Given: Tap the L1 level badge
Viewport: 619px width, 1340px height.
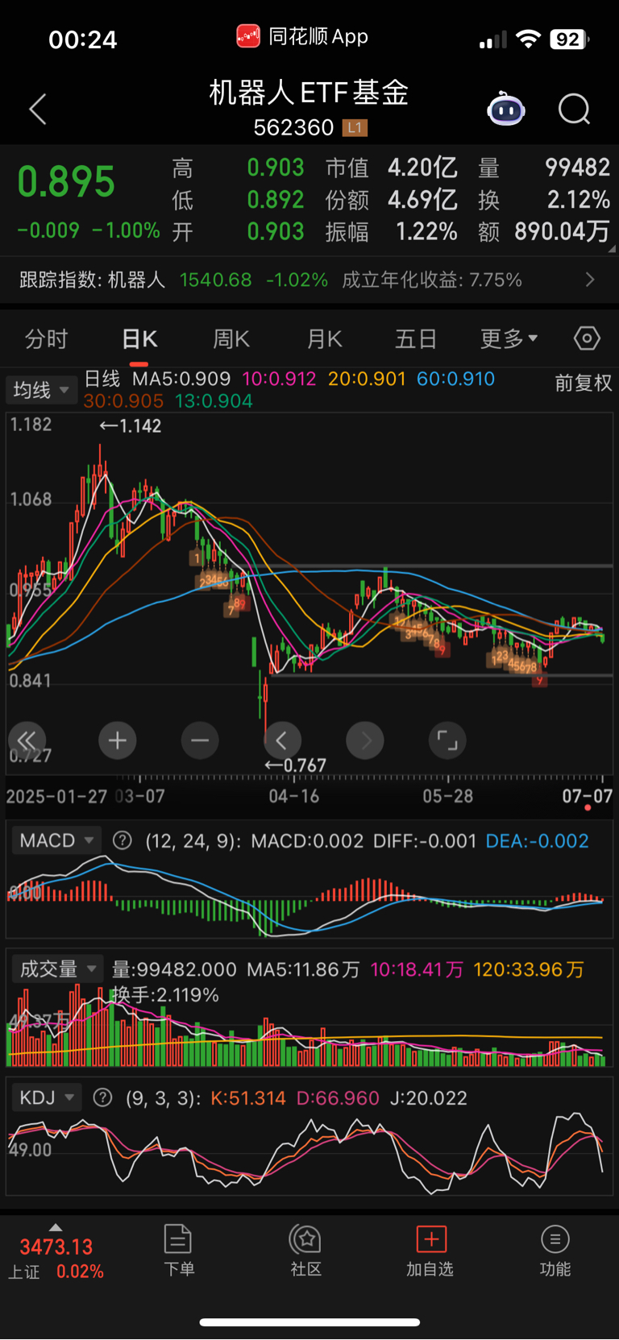Looking at the screenshot, I should pyautogui.click(x=355, y=127).
